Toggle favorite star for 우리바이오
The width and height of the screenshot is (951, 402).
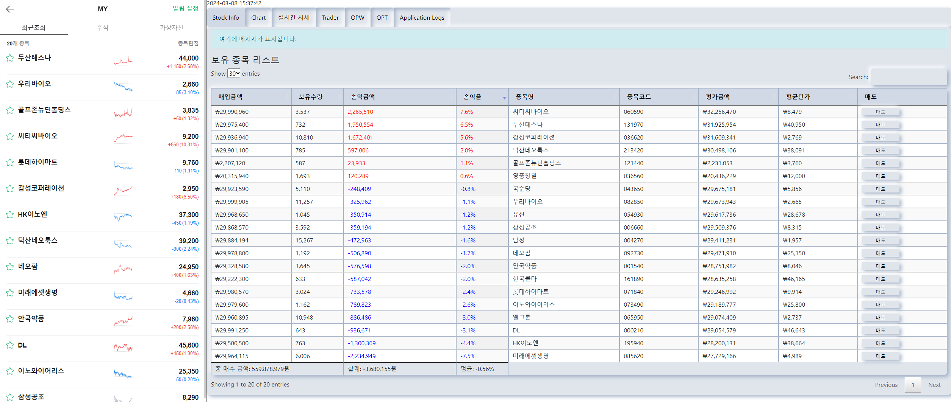(x=10, y=84)
